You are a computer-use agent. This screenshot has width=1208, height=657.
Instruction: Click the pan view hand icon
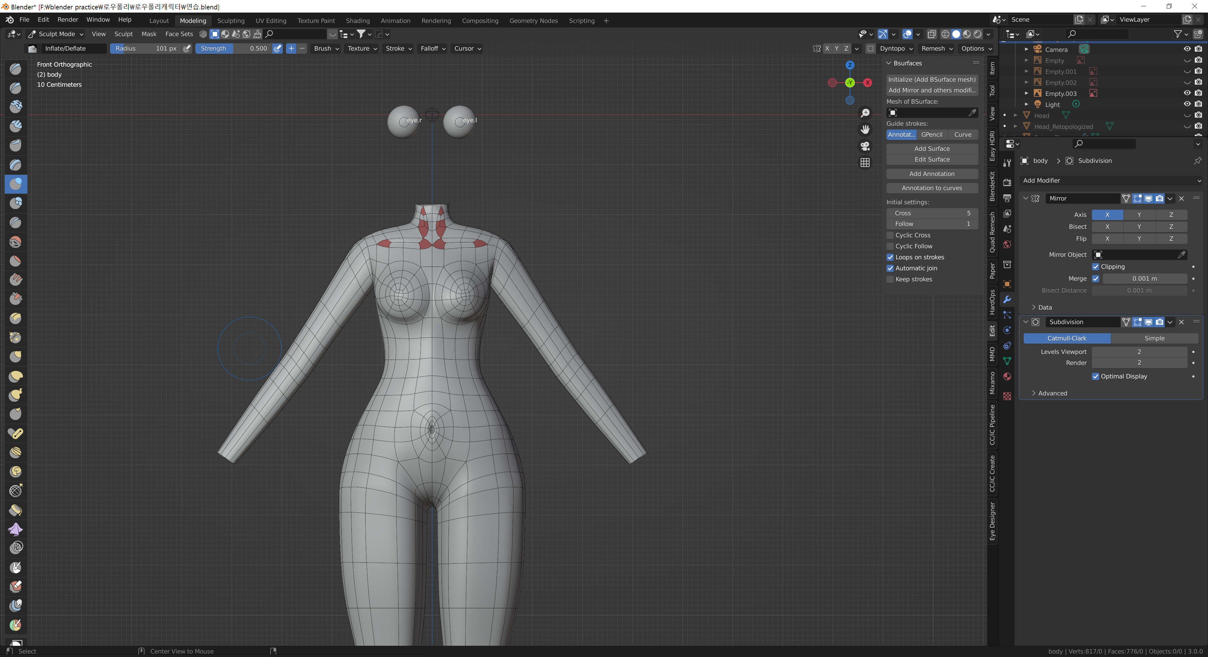pyautogui.click(x=865, y=129)
